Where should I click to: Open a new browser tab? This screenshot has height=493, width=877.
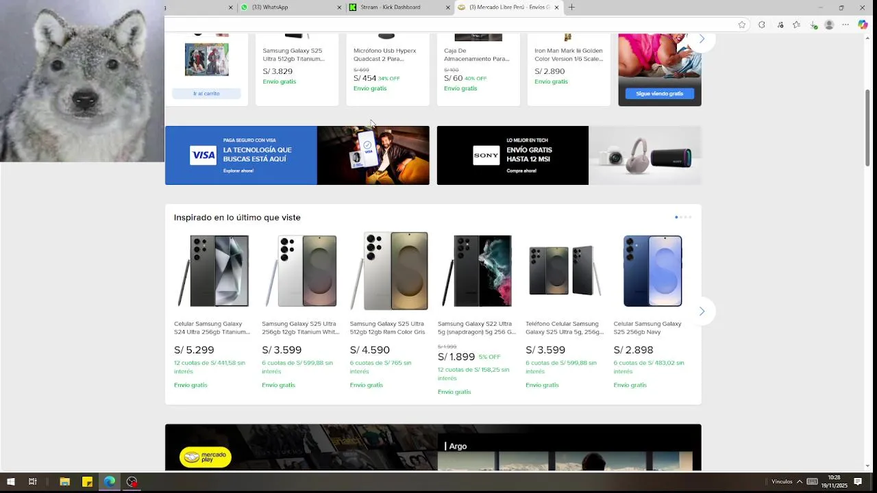(x=571, y=8)
